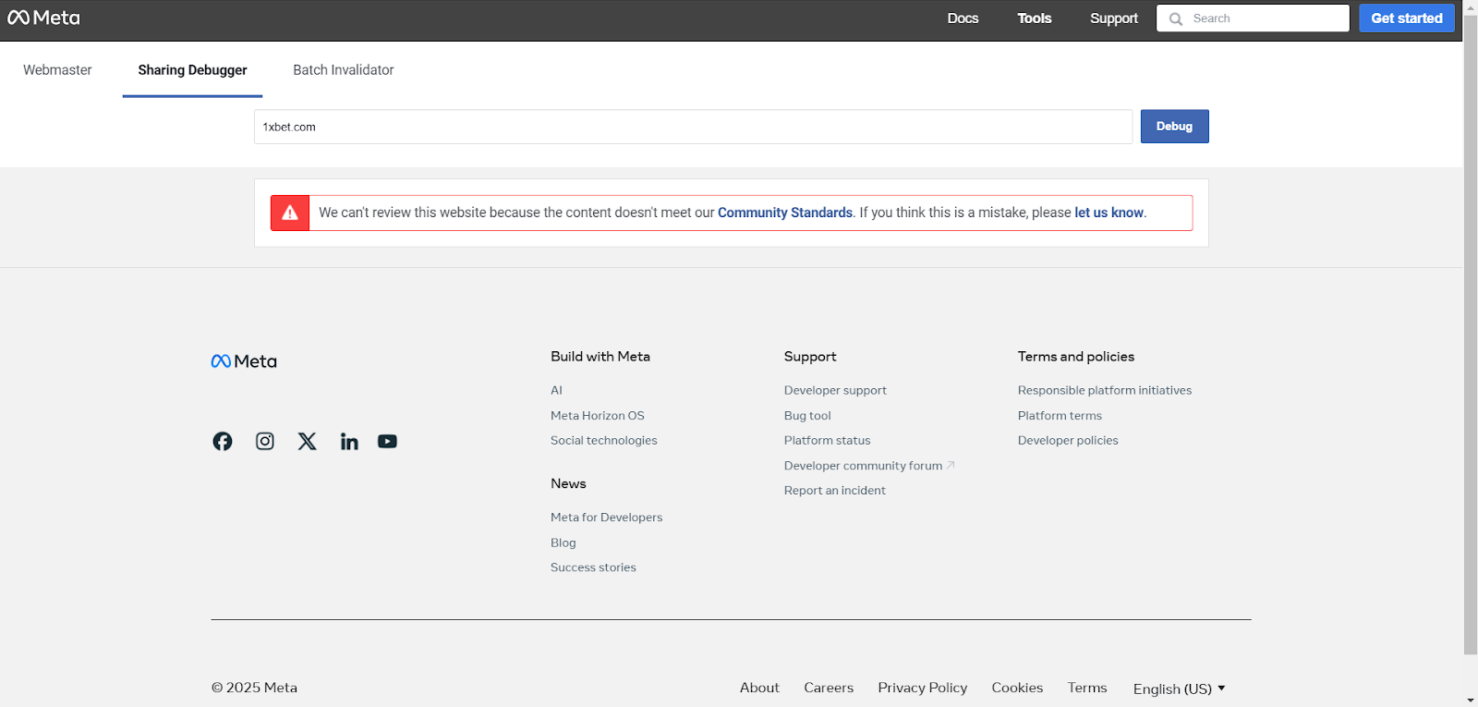This screenshot has width=1478, height=707.
Task: Open the Tools menu in header
Action: click(x=1034, y=18)
